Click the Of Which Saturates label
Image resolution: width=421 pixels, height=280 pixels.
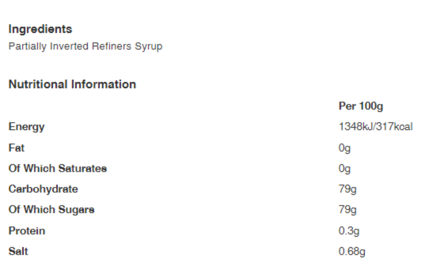click(x=58, y=169)
